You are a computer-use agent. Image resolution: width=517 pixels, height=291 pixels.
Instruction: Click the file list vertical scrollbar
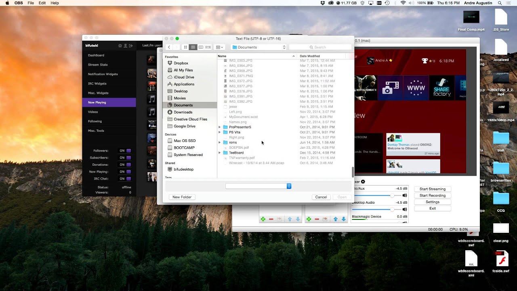tap(353, 172)
